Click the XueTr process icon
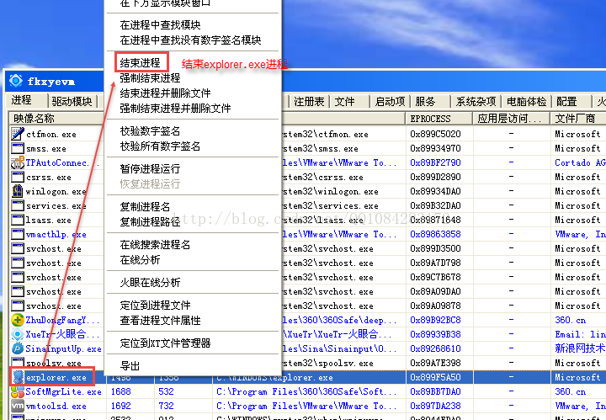The image size is (606, 420). [x=18, y=334]
